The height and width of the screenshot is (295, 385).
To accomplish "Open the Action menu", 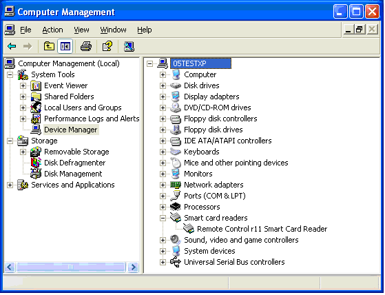I will click(x=52, y=30).
